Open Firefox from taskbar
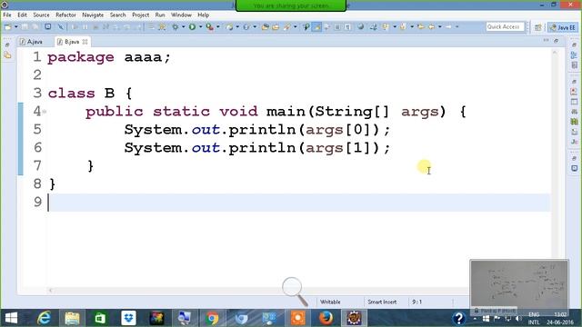 pyautogui.click(x=326, y=318)
